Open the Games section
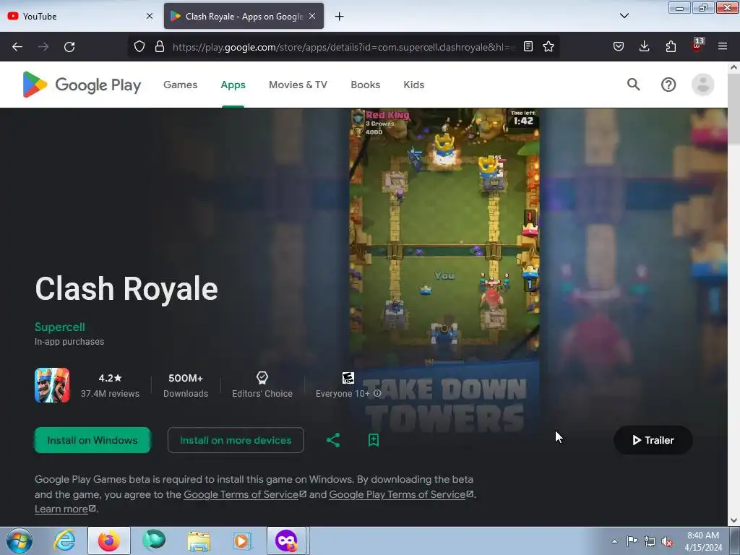This screenshot has width=740, height=555. click(180, 85)
